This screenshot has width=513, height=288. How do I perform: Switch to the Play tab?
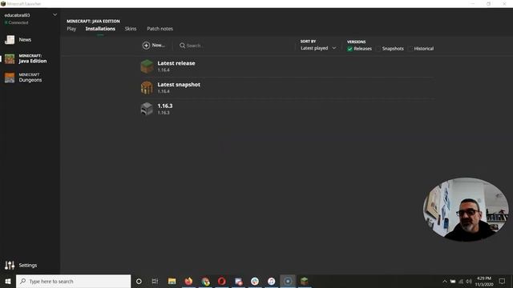point(71,29)
